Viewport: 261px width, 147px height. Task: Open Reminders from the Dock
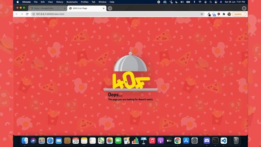[x=93, y=140]
